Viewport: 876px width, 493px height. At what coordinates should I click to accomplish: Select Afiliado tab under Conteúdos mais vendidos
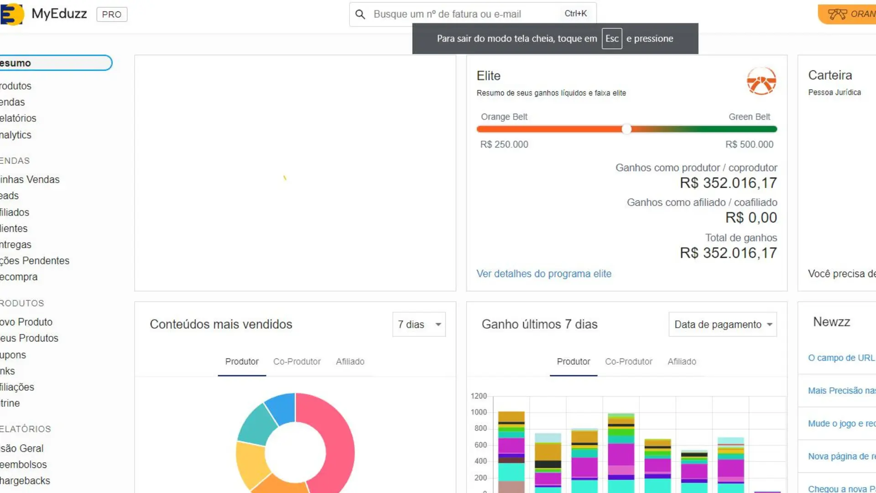(350, 362)
